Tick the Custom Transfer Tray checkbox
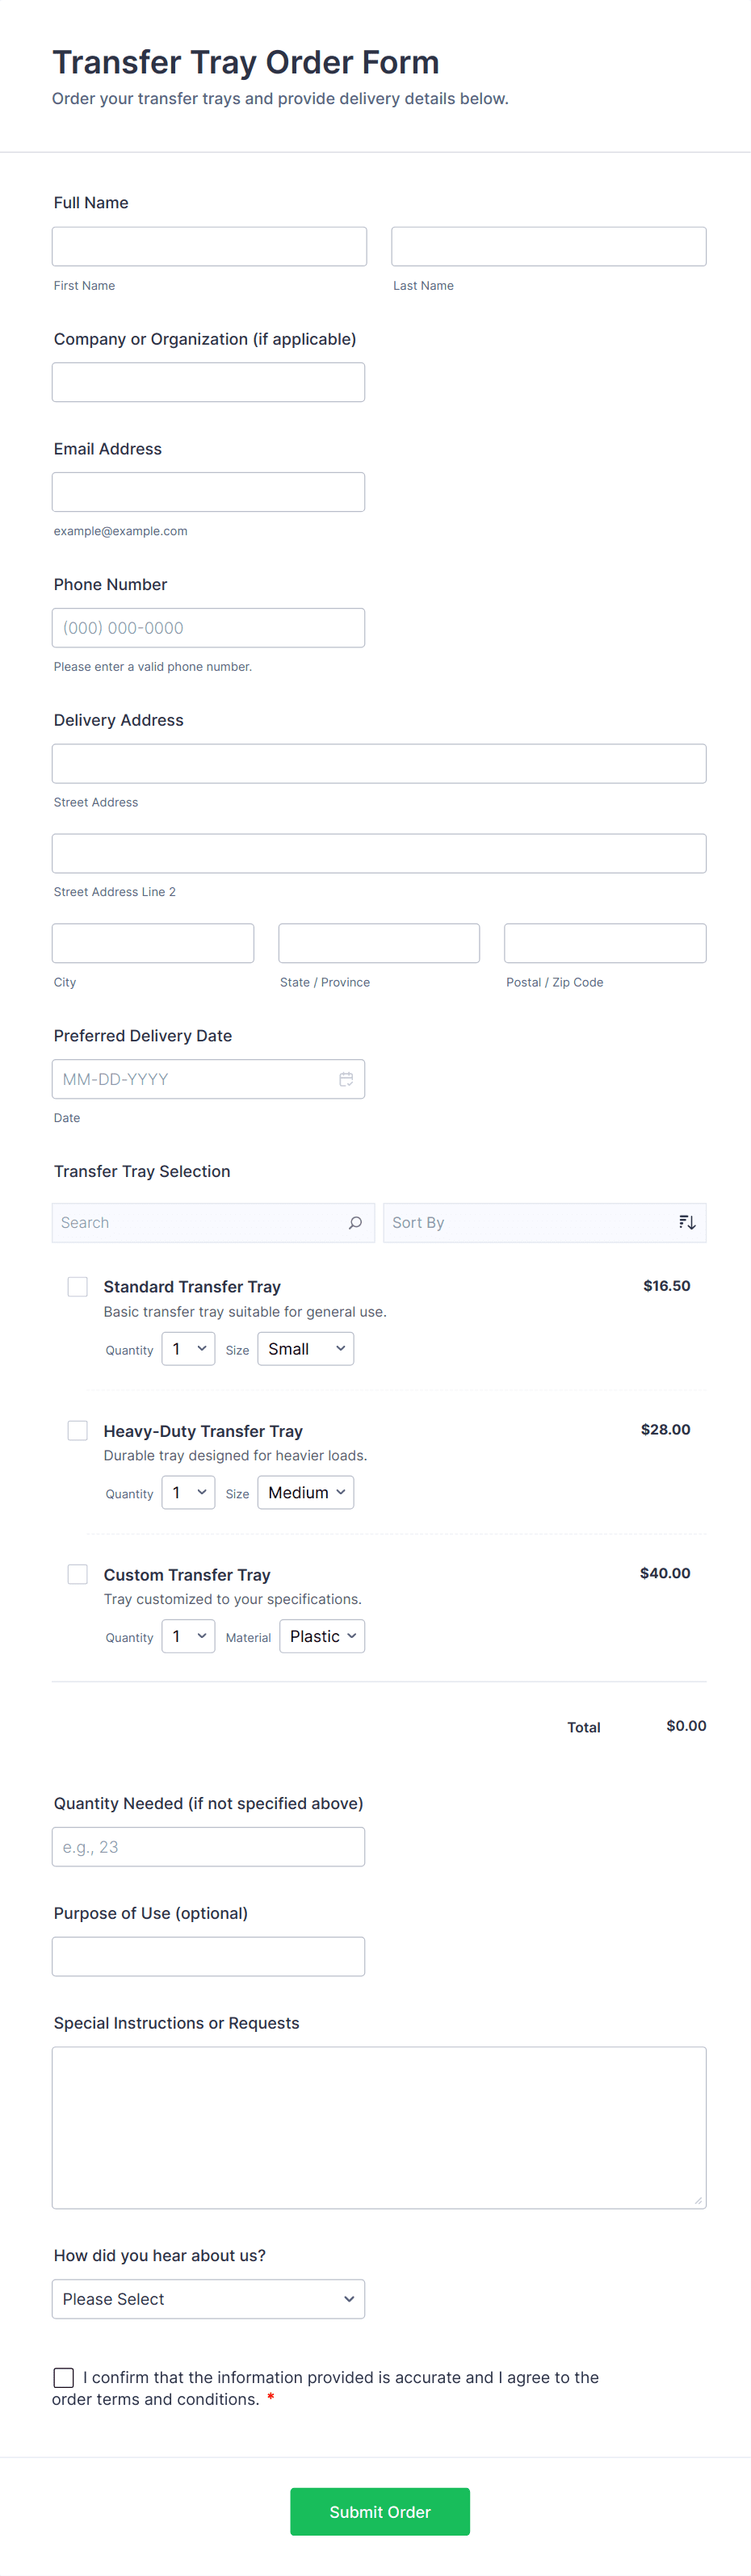 coord(77,1574)
